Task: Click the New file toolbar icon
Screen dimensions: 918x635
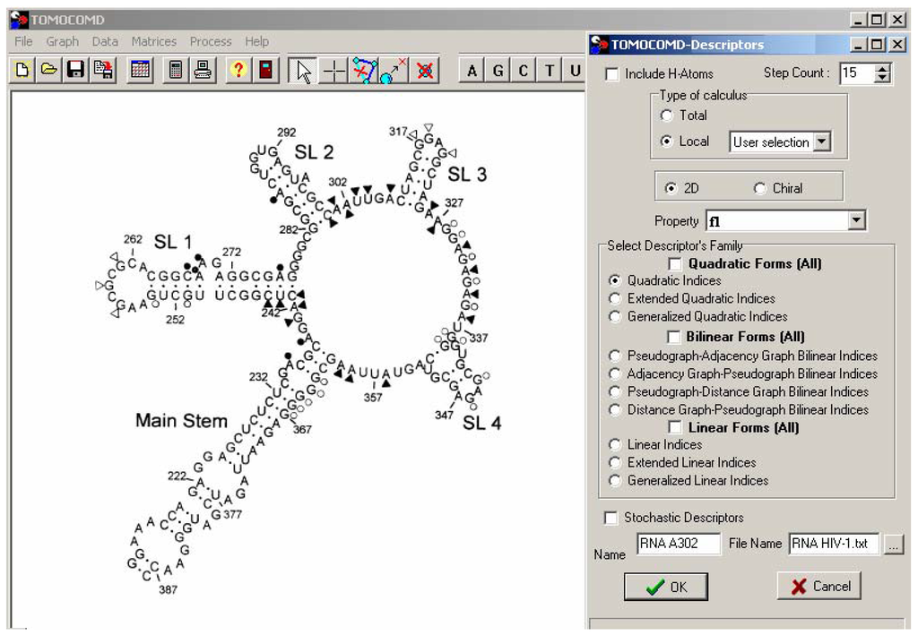Action: pos(22,71)
